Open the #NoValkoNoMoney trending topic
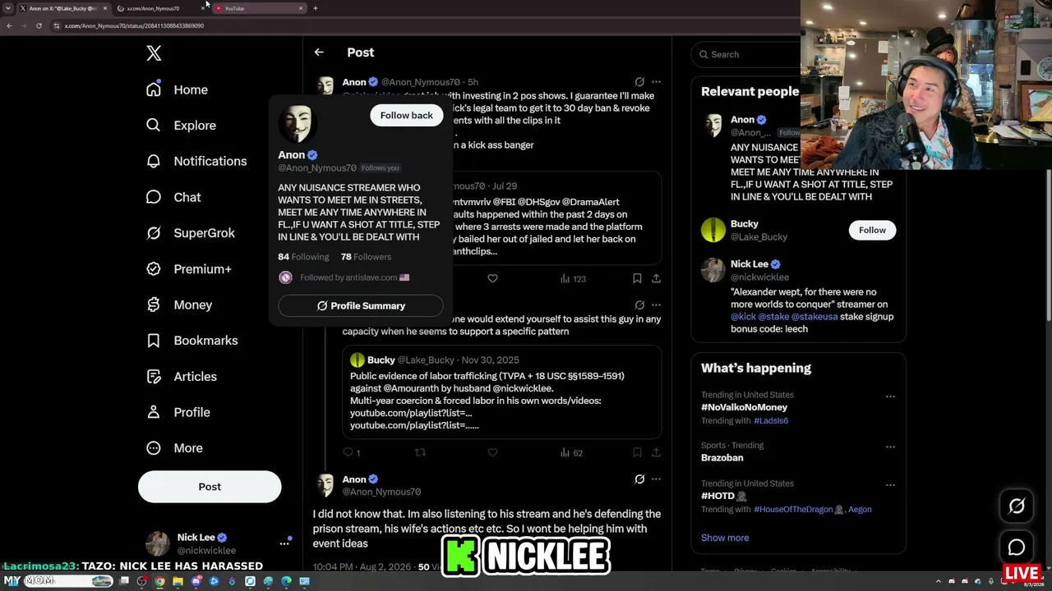1052x591 pixels. click(744, 407)
